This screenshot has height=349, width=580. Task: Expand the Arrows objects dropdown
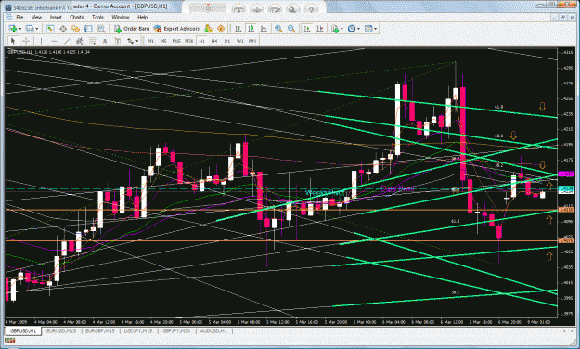136,41
